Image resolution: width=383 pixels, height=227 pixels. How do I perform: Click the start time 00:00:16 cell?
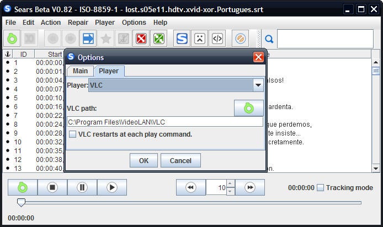click(49, 106)
